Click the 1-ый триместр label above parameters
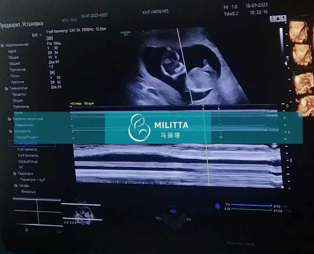The image size is (314, 254). click(57, 31)
